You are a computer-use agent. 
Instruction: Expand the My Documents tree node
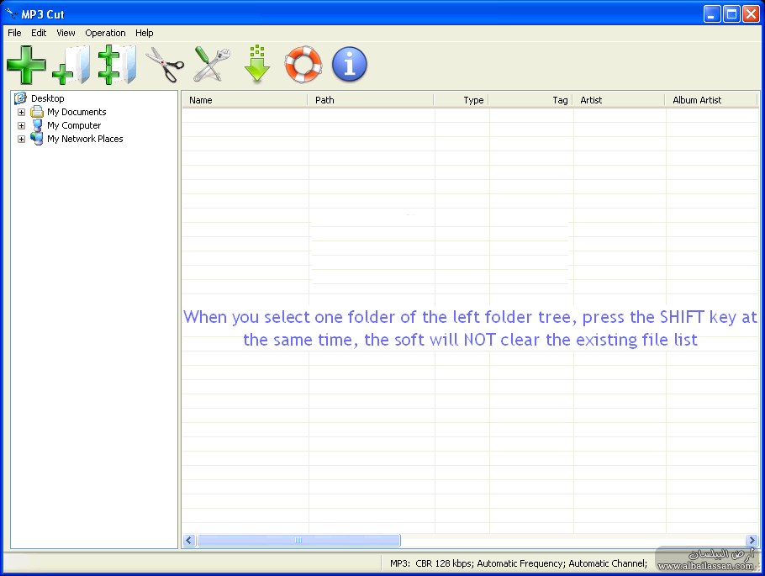coord(21,112)
